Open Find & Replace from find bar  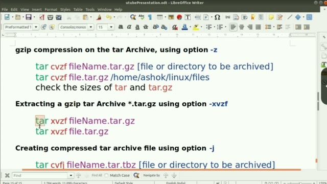[136, 175]
